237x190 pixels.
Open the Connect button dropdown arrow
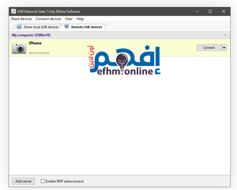(x=224, y=48)
